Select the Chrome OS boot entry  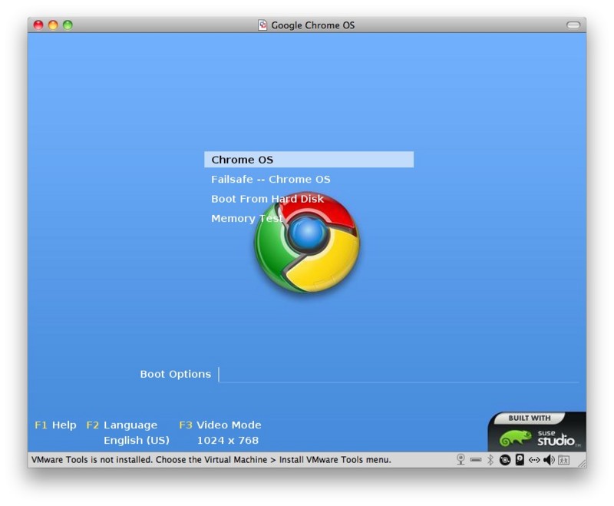click(309, 160)
